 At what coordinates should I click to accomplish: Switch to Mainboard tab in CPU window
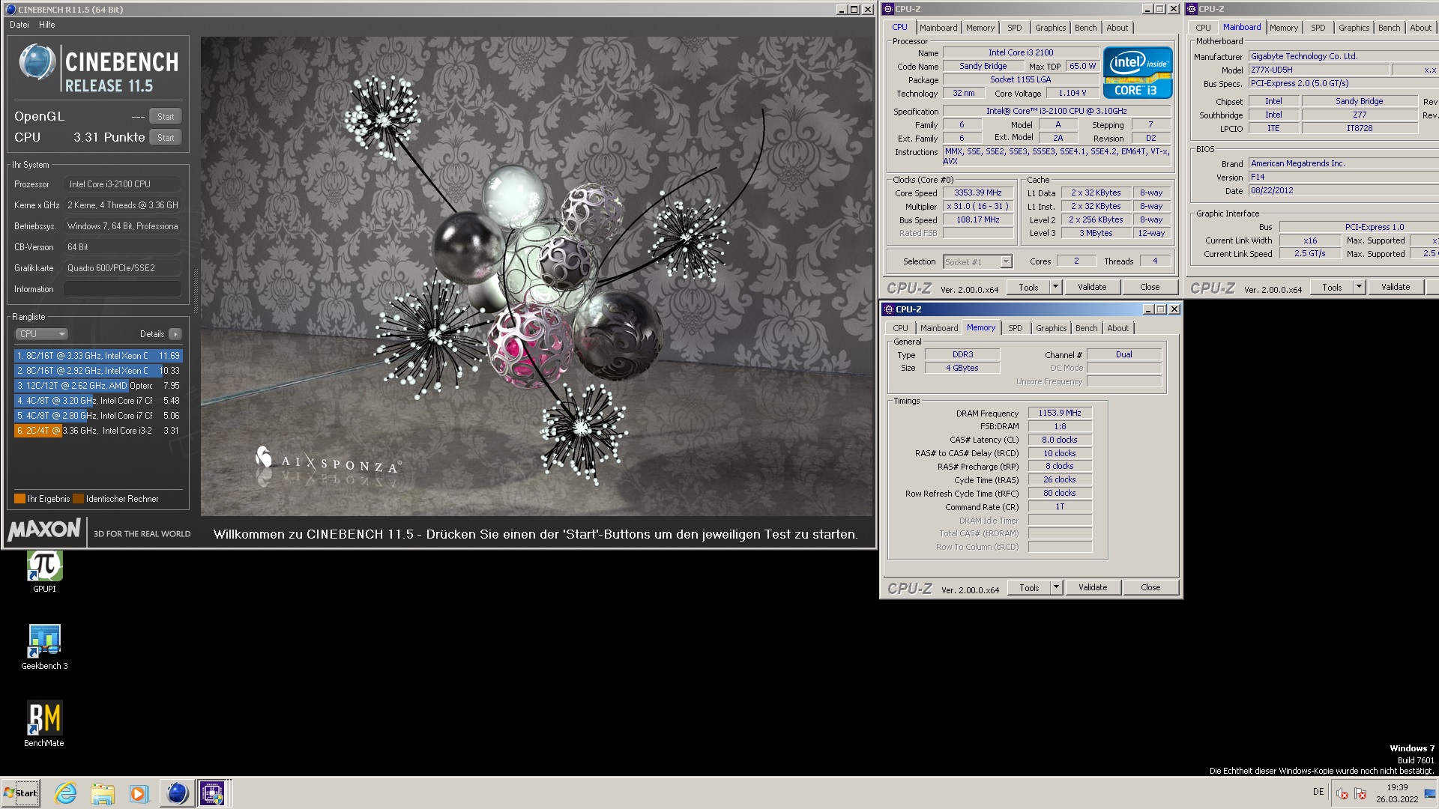[x=938, y=28]
